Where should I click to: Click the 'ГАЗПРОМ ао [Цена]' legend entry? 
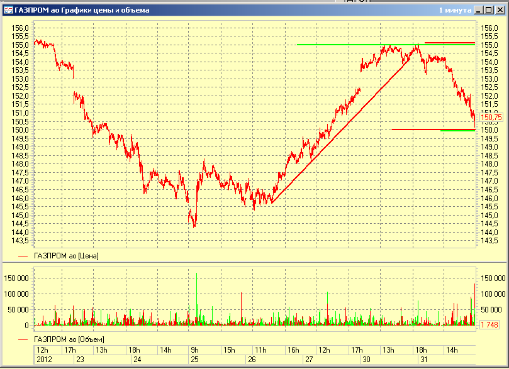click(66, 256)
